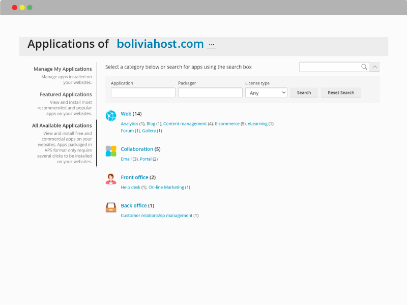This screenshot has height=305, width=407.
Task: Click the Search button
Action: (304, 93)
